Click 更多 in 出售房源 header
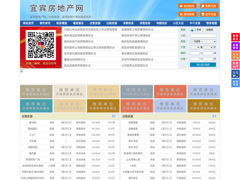Viewport: 240px width, 180px height. click(114, 116)
